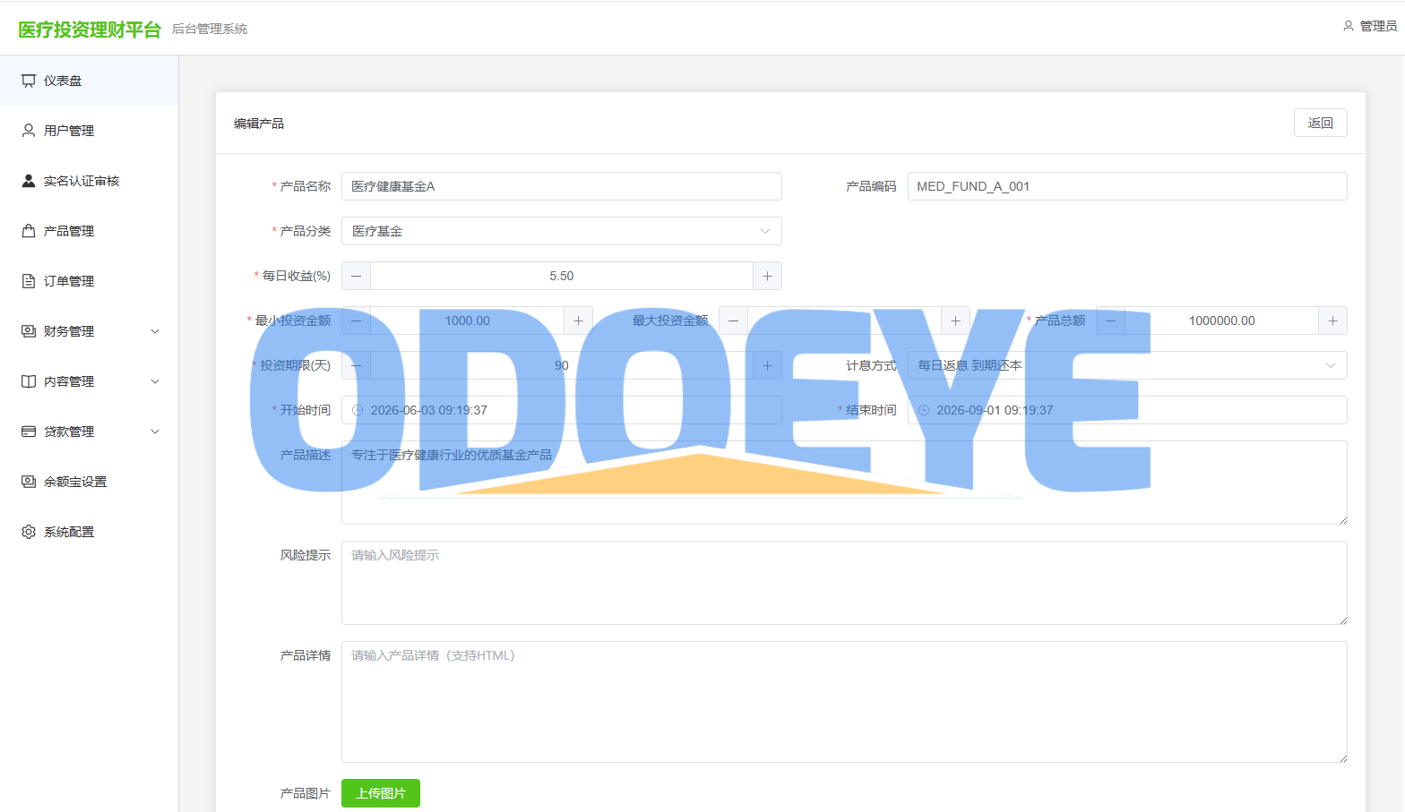Open 订单管理 in the sidebar
1405x812 pixels.
point(89,281)
